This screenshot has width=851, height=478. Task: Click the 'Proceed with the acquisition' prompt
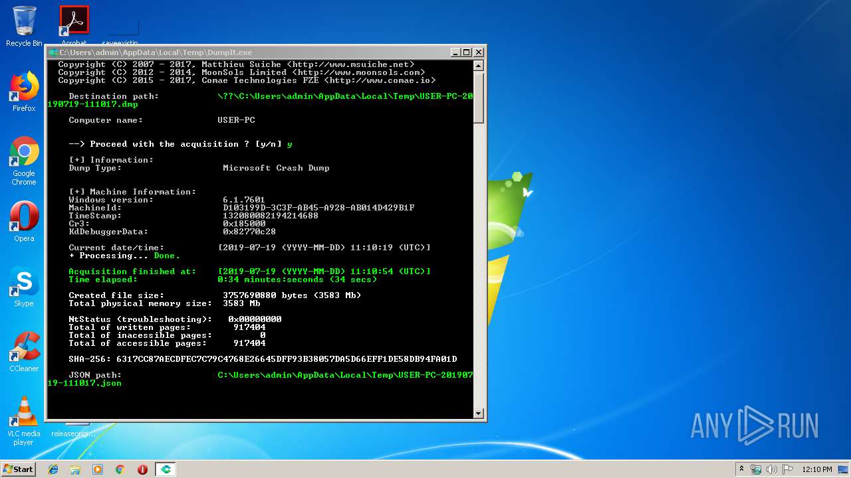(x=180, y=144)
